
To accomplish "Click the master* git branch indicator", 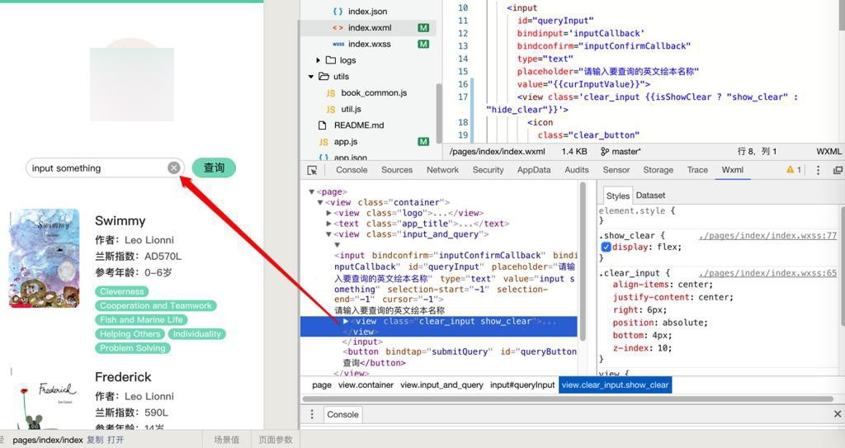I will pos(621,152).
